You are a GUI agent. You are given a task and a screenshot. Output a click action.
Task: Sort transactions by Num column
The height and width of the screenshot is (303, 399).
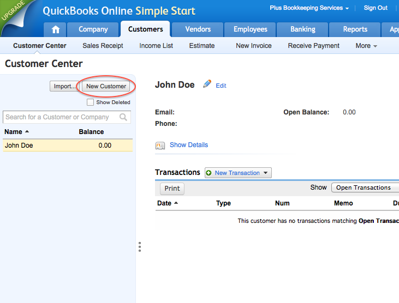pos(282,203)
